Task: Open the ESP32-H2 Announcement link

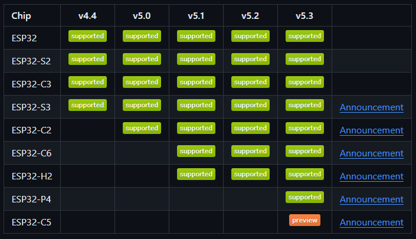Action: click(x=371, y=176)
